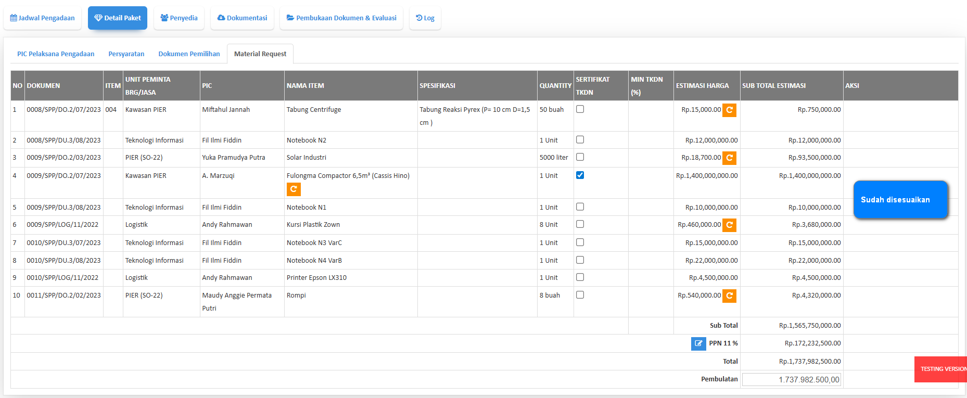967x398 pixels.
Task: Click refresh icon next to Solar Industri price
Action: [x=729, y=158]
